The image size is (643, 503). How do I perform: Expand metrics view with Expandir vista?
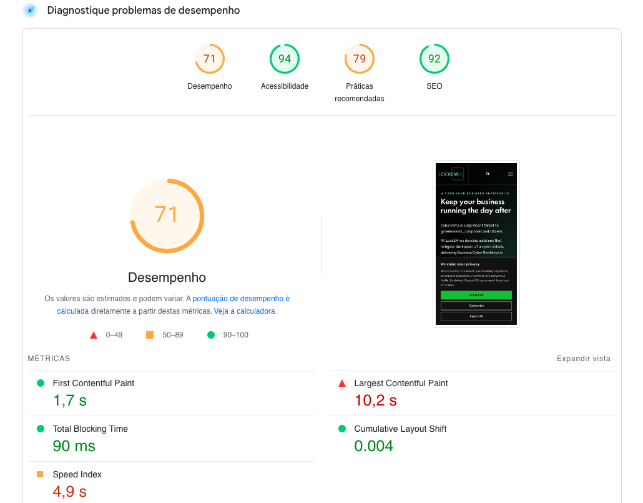(x=583, y=359)
